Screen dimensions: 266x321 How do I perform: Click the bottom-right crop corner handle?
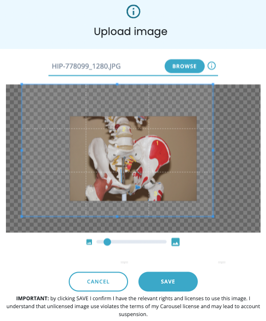coord(213,216)
